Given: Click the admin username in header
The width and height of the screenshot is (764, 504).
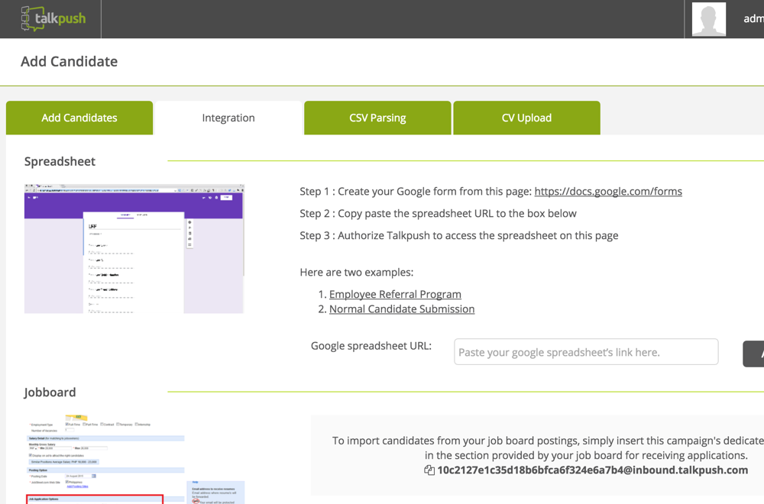Looking at the screenshot, I should point(753,19).
